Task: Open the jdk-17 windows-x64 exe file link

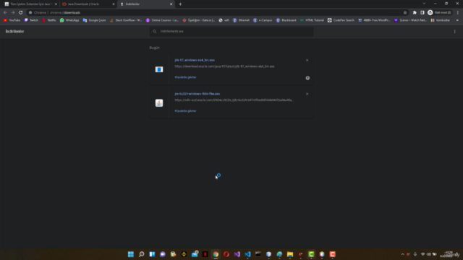Action: click(x=195, y=60)
